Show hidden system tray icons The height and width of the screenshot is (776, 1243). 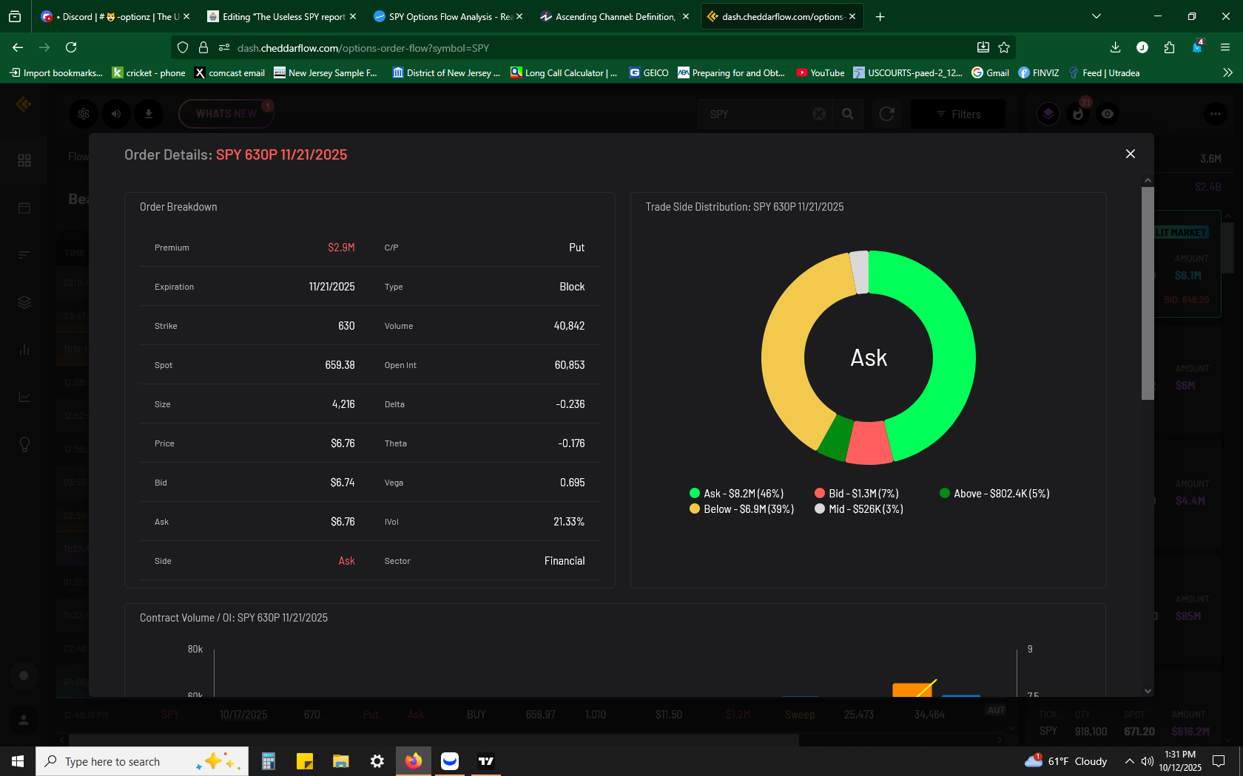click(1129, 761)
